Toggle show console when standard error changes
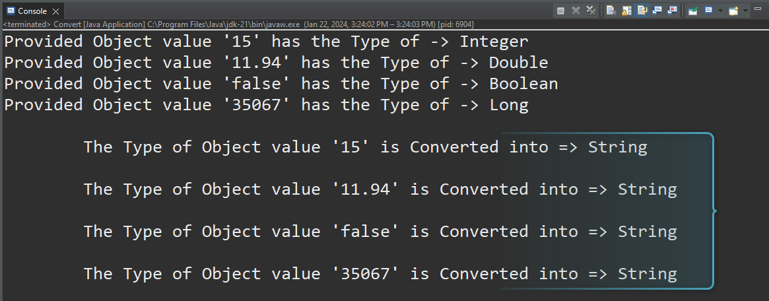The width and height of the screenshot is (769, 301). point(672,11)
